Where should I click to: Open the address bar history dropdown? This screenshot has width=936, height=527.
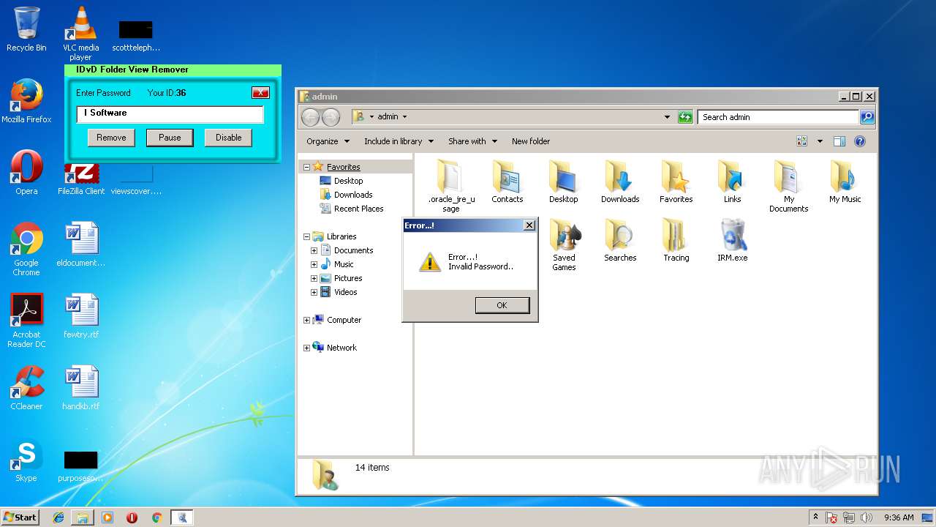667,117
